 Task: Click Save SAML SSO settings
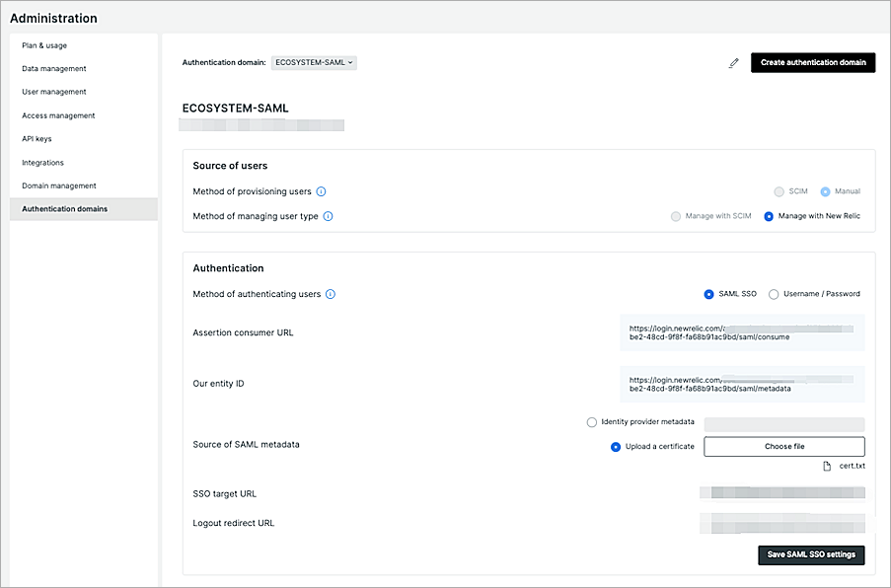point(810,554)
